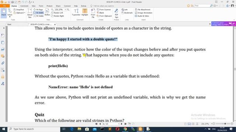Click the zoom in magnifier in the ribbon
Viewport: 236px width, 132px height.
click(68, 10)
